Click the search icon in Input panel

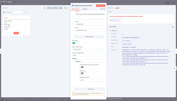44,8
